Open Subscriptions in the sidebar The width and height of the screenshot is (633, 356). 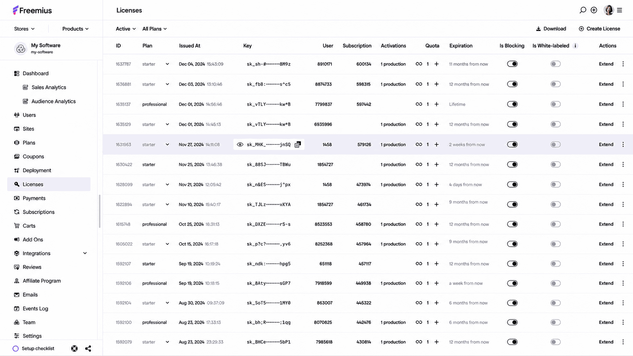point(39,212)
